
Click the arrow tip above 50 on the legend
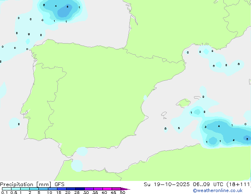[x=125, y=189]
